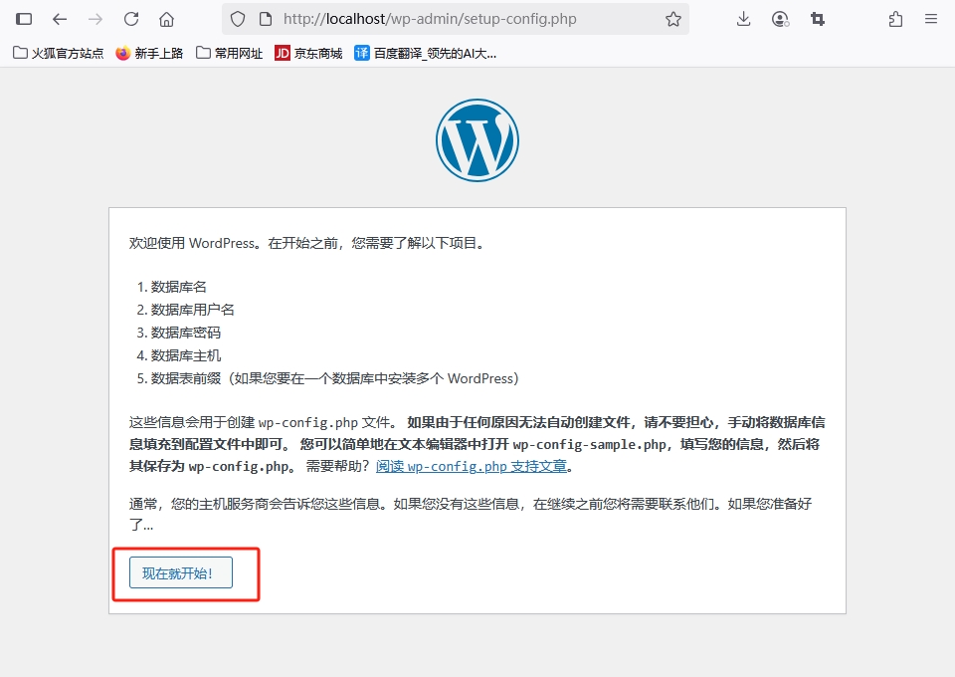The image size is (955, 677).
Task: Open the 新手上路 bookmark
Action: [x=149, y=53]
